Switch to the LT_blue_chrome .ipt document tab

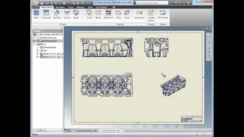click(x=86, y=131)
